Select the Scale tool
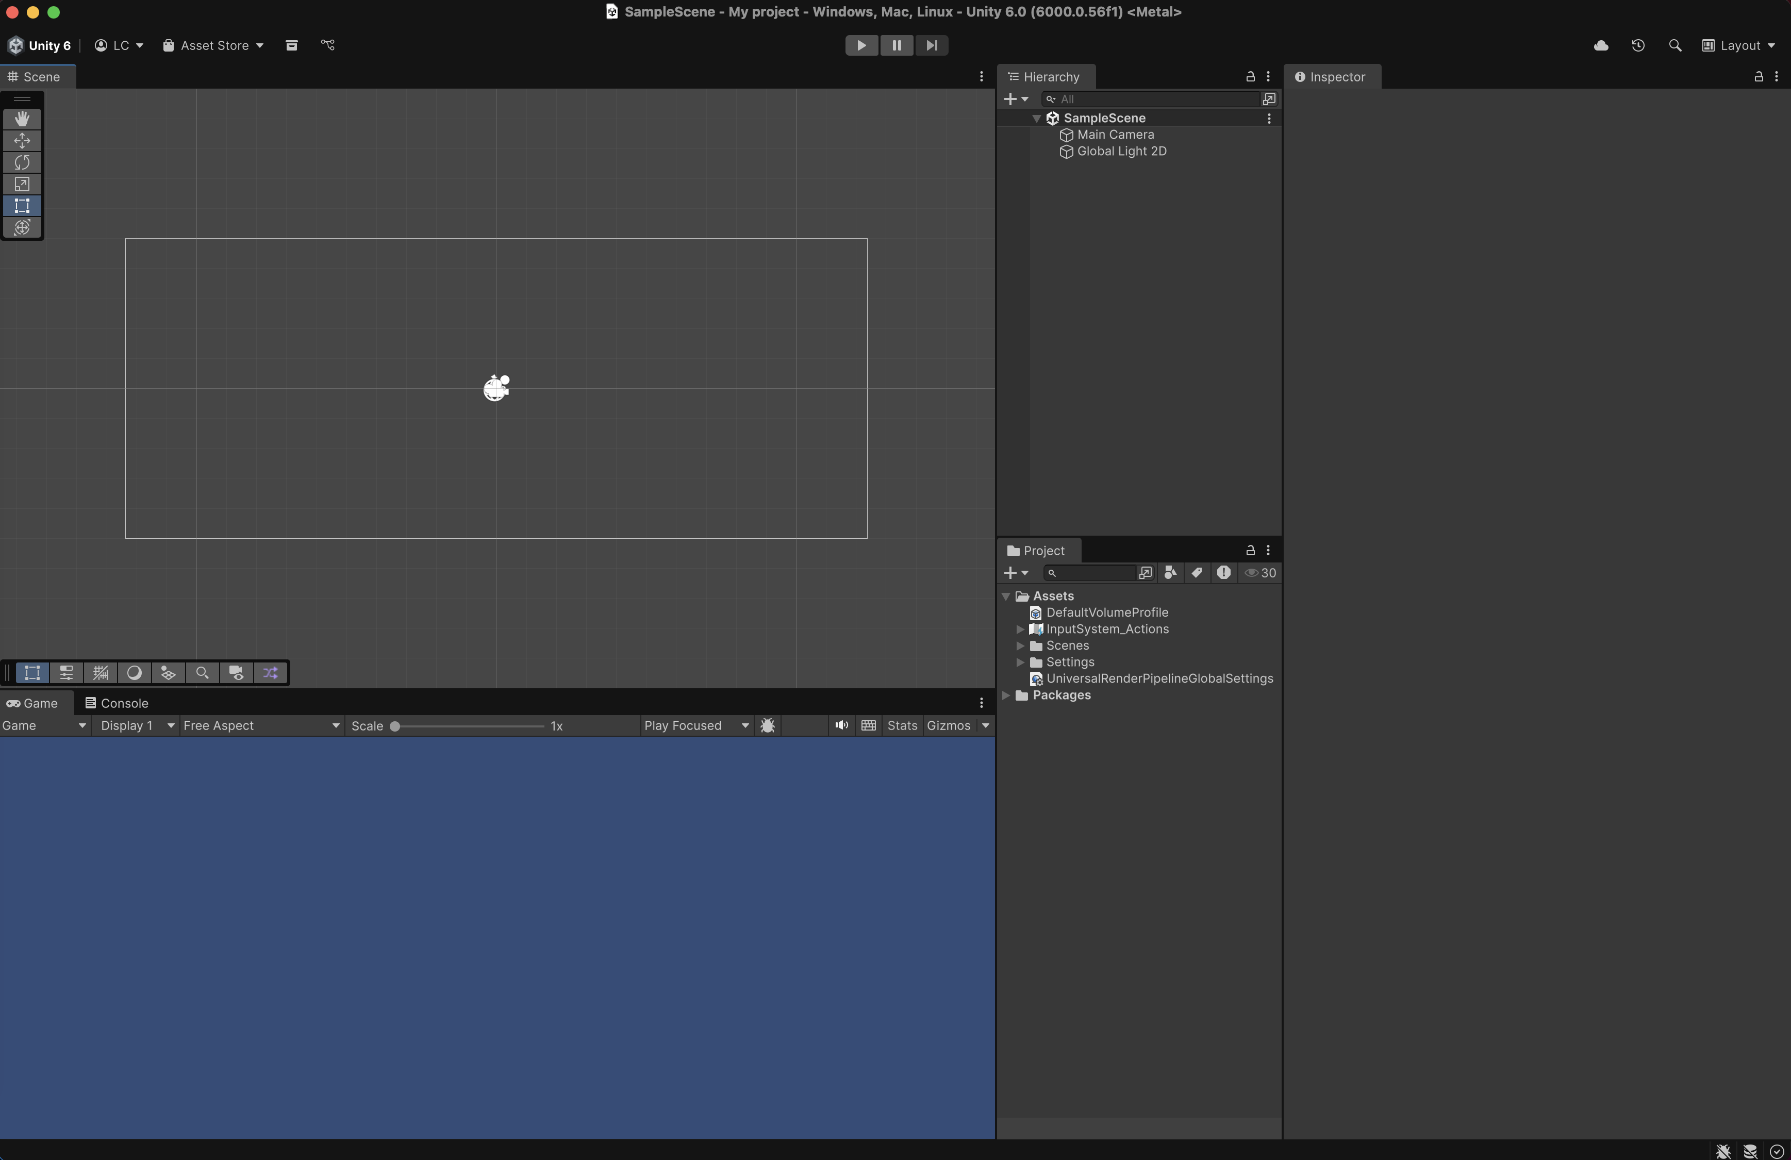The height and width of the screenshot is (1160, 1791). click(22, 185)
